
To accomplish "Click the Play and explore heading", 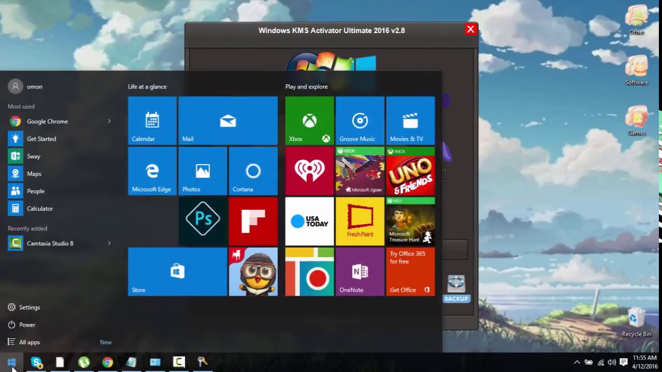I will point(306,86).
